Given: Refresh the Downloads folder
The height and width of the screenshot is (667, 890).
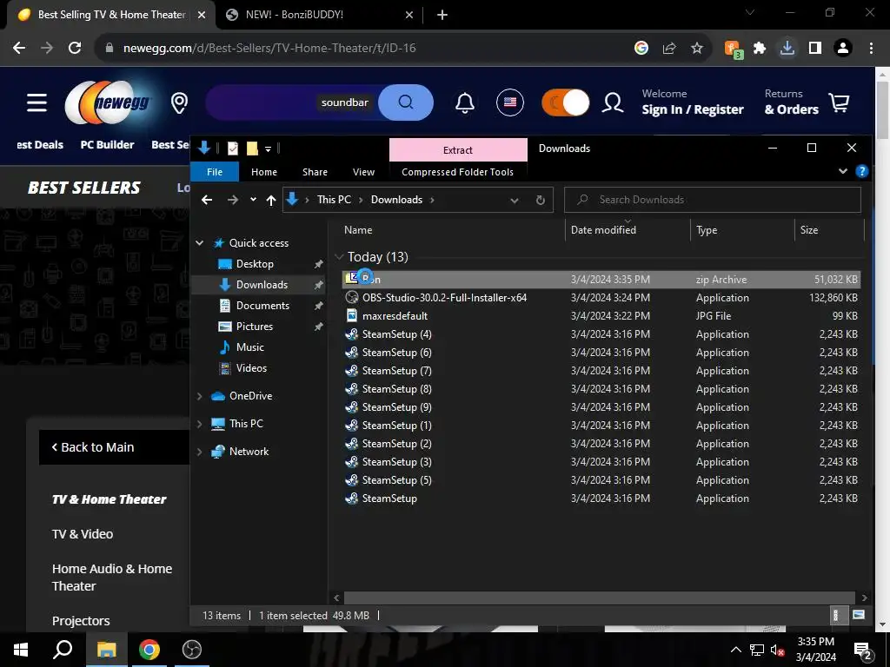Looking at the screenshot, I should coord(541,201).
